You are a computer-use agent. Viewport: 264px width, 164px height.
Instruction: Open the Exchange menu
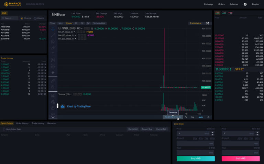point(209,4)
